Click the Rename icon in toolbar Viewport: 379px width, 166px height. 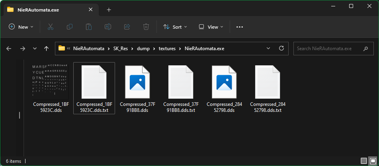[108, 27]
